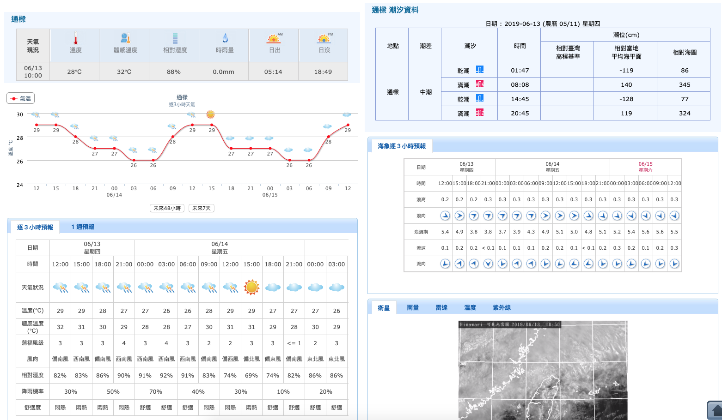Click the 88% relative humidity value
This screenshot has height=420, width=722.
click(174, 72)
